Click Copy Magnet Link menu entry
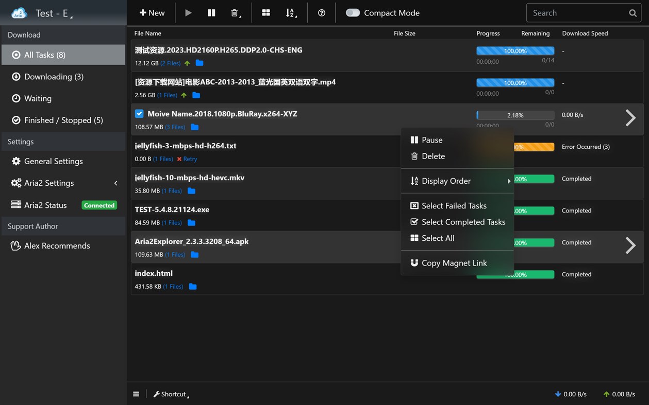Viewport: 649px width, 405px height. [x=454, y=262]
